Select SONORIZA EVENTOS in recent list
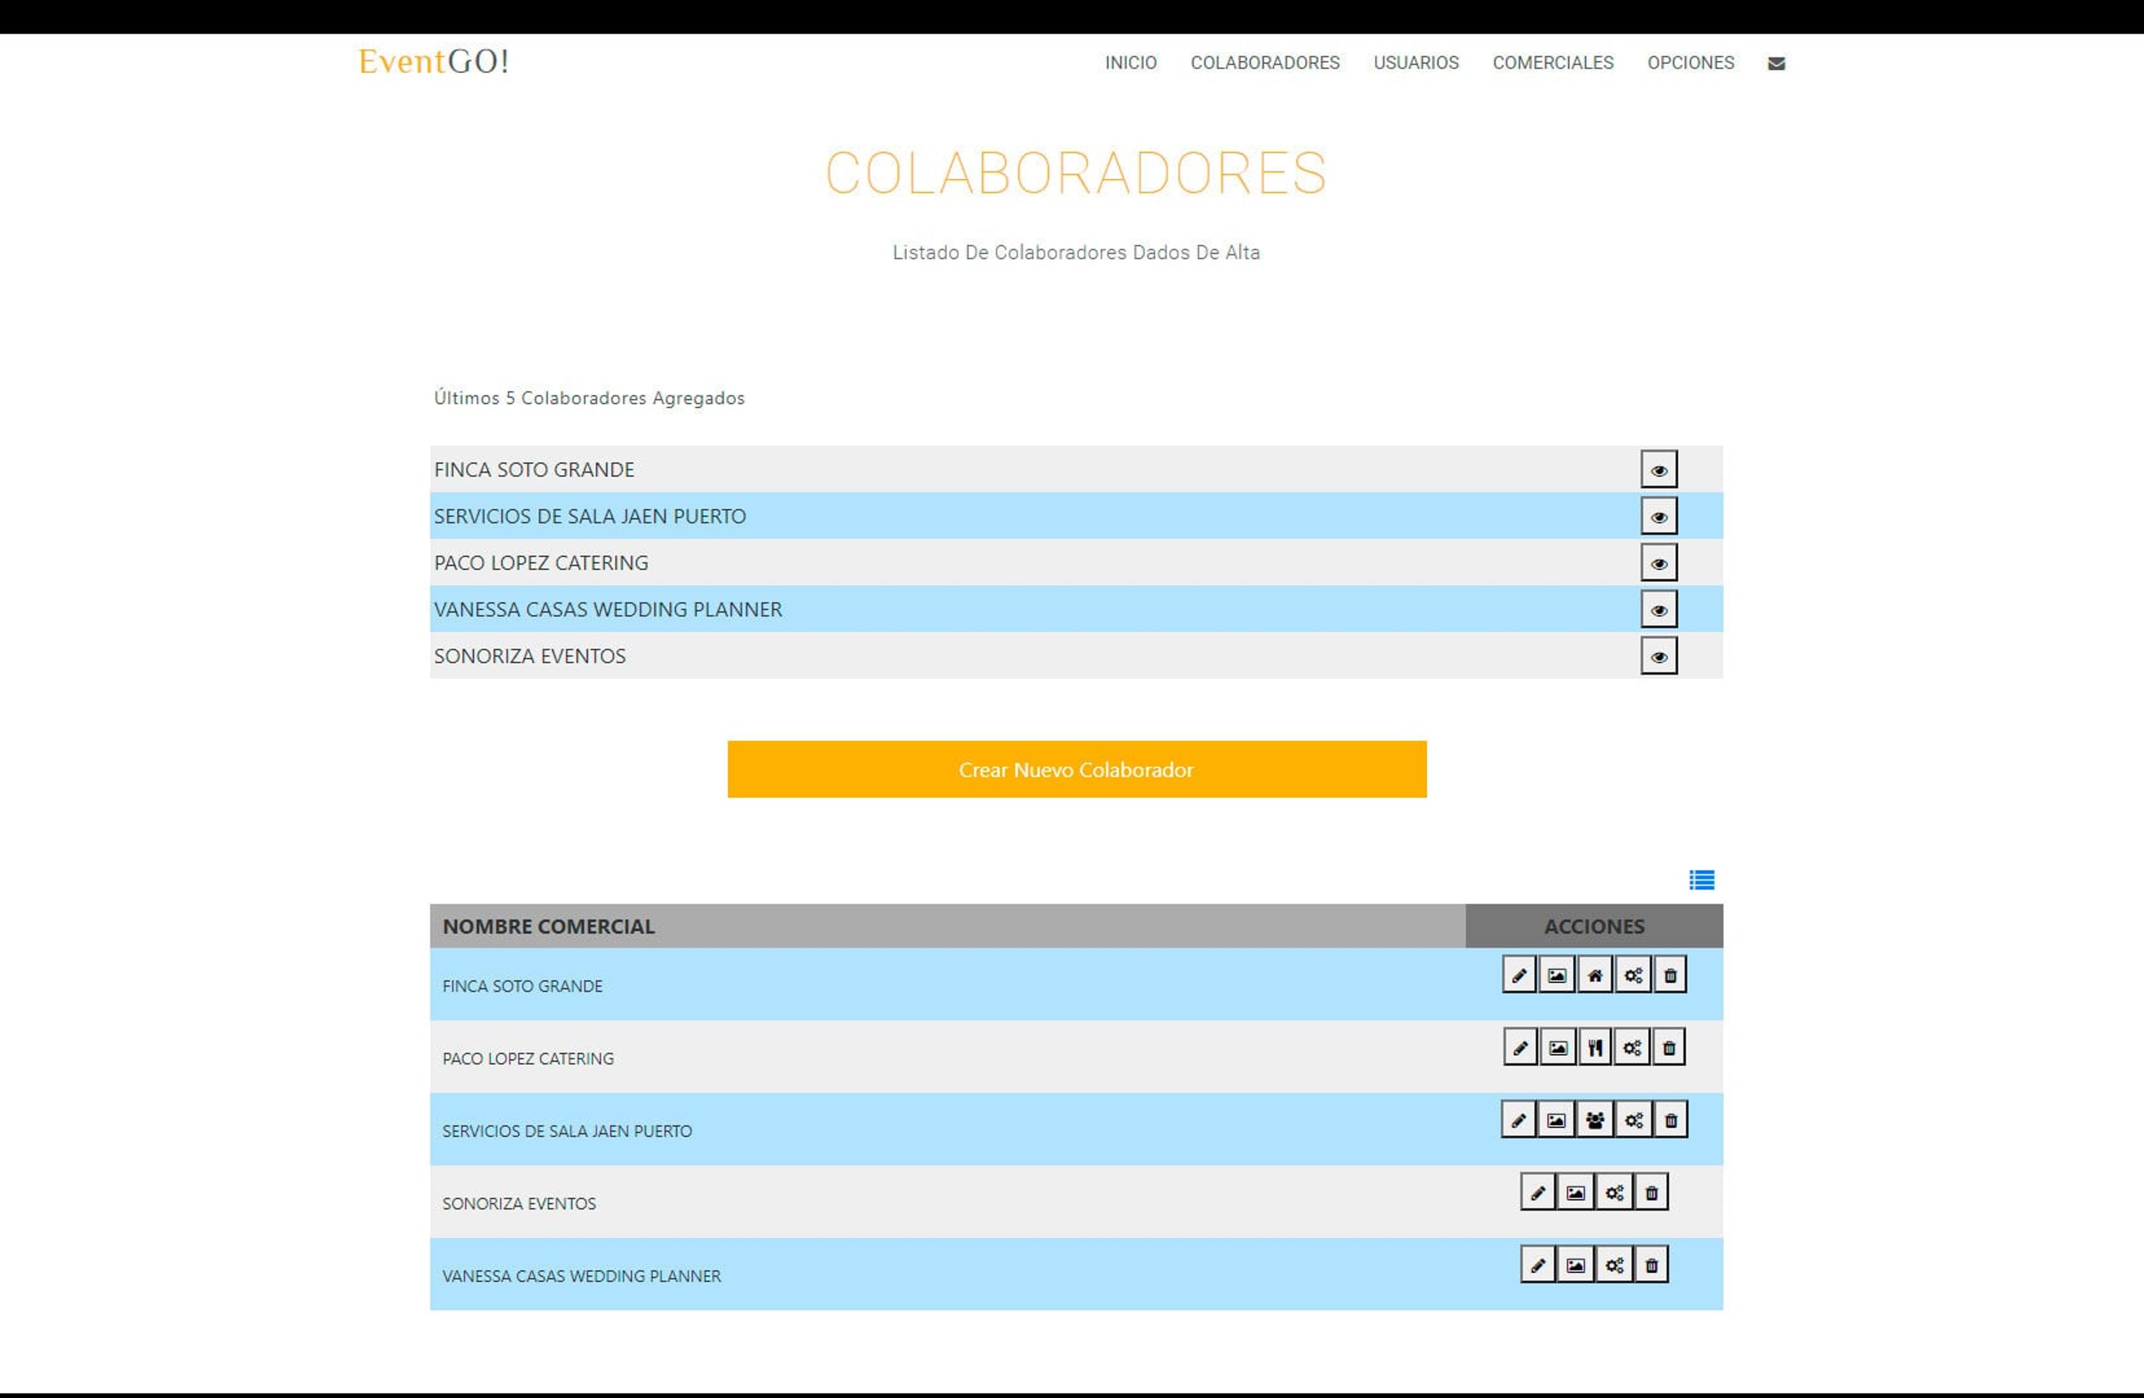Viewport: 2144px width, 1398px height. click(x=530, y=657)
